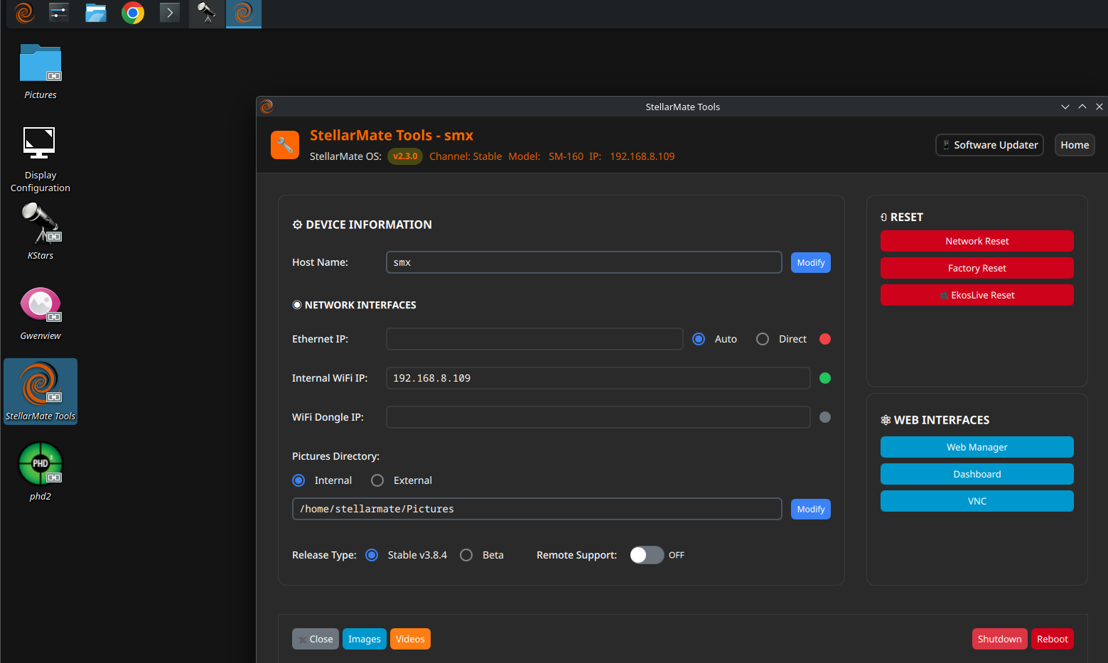The height and width of the screenshot is (663, 1108).
Task: Select the Pictures folder desktop icon
Action: pos(41,72)
